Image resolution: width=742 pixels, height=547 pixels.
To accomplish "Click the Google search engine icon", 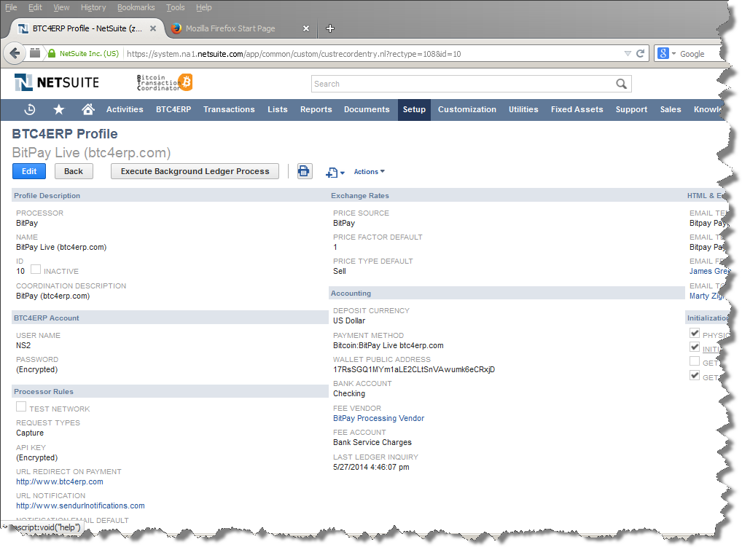I will click(x=663, y=53).
